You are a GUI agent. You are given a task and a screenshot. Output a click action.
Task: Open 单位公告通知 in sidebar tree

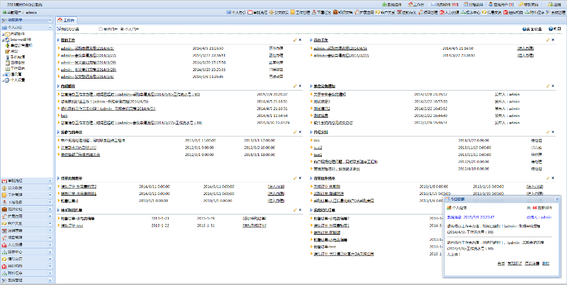click(x=21, y=45)
